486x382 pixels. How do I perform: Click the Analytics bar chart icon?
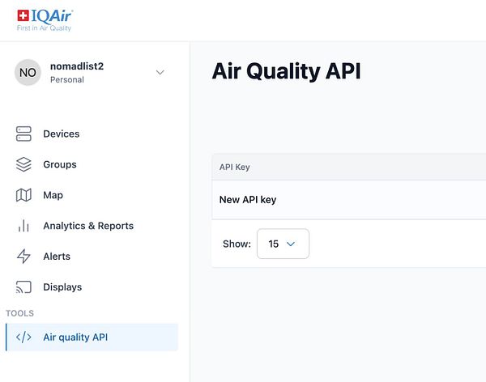pyautogui.click(x=23, y=226)
